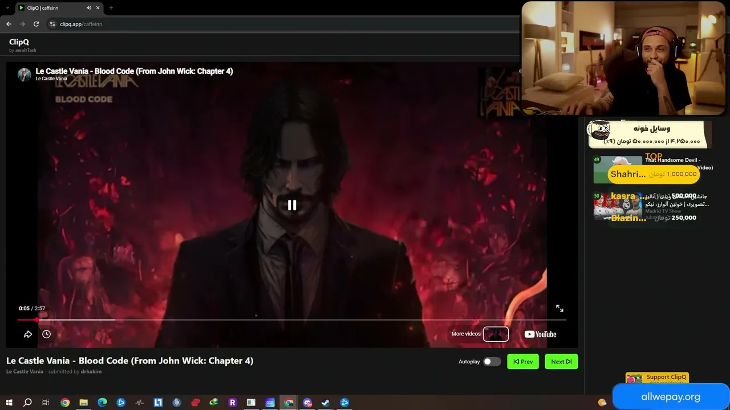The image size is (730, 410).
Task: Click the Le Castle Vania channel name below the video
Action: [x=25, y=372]
